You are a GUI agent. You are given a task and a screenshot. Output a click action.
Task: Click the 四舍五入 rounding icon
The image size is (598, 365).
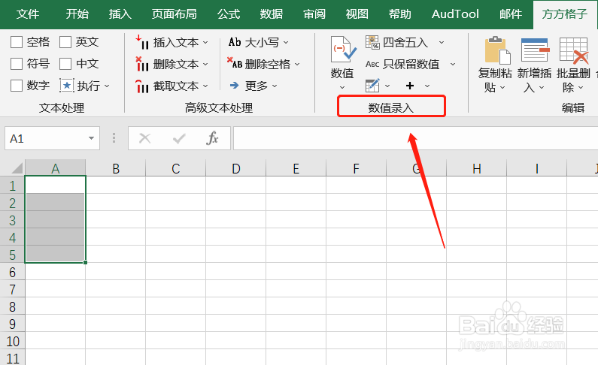click(x=372, y=42)
